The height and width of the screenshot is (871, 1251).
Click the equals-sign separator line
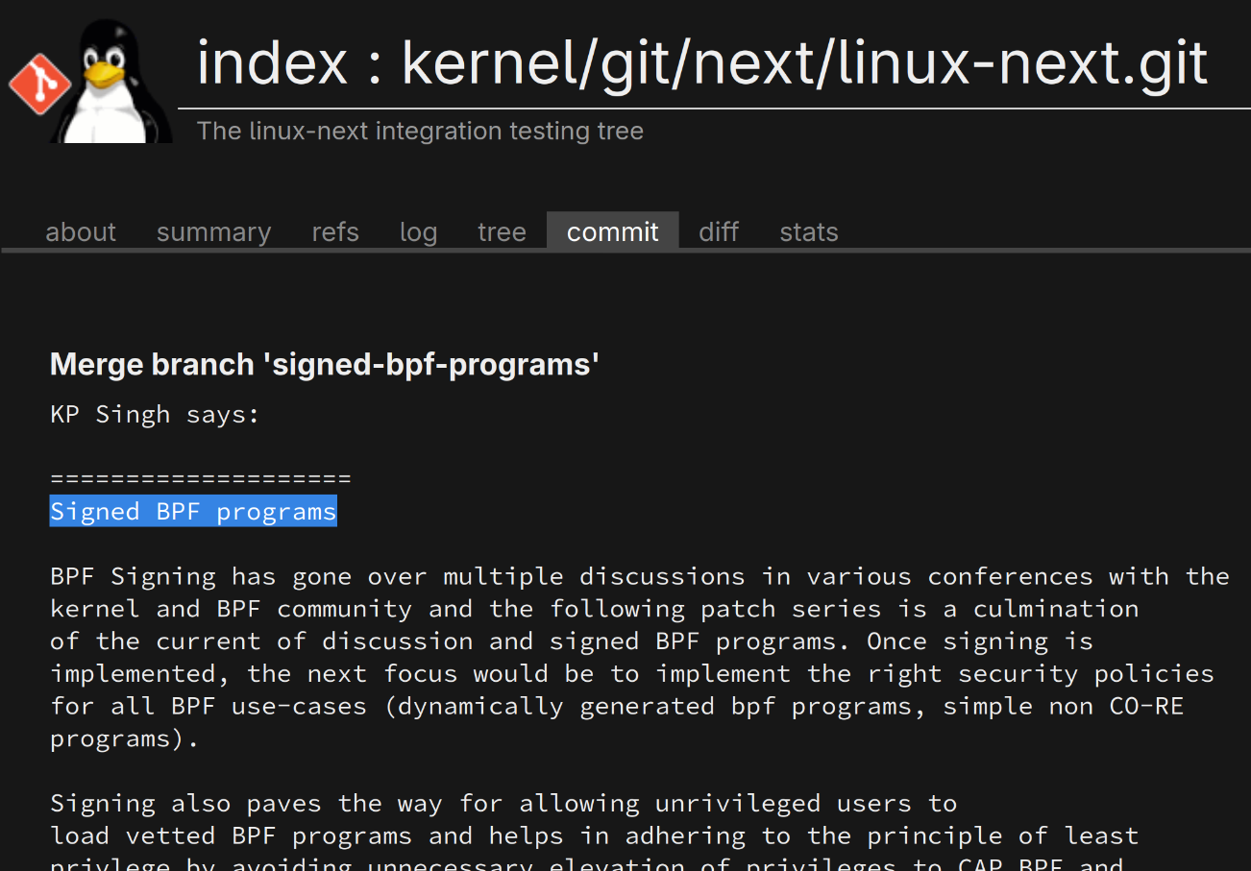(x=200, y=478)
